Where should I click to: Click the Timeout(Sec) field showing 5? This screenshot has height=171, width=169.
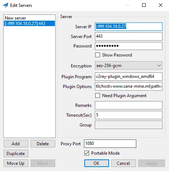(x=129, y=115)
